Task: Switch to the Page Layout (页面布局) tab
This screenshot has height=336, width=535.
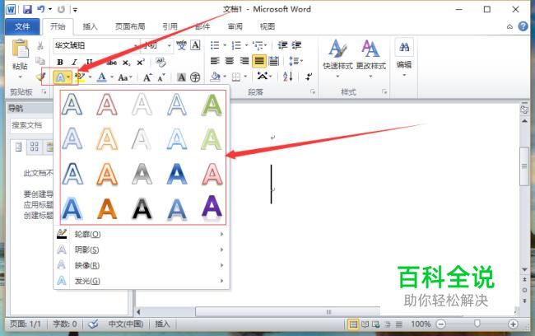Action: [x=130, y=26]
